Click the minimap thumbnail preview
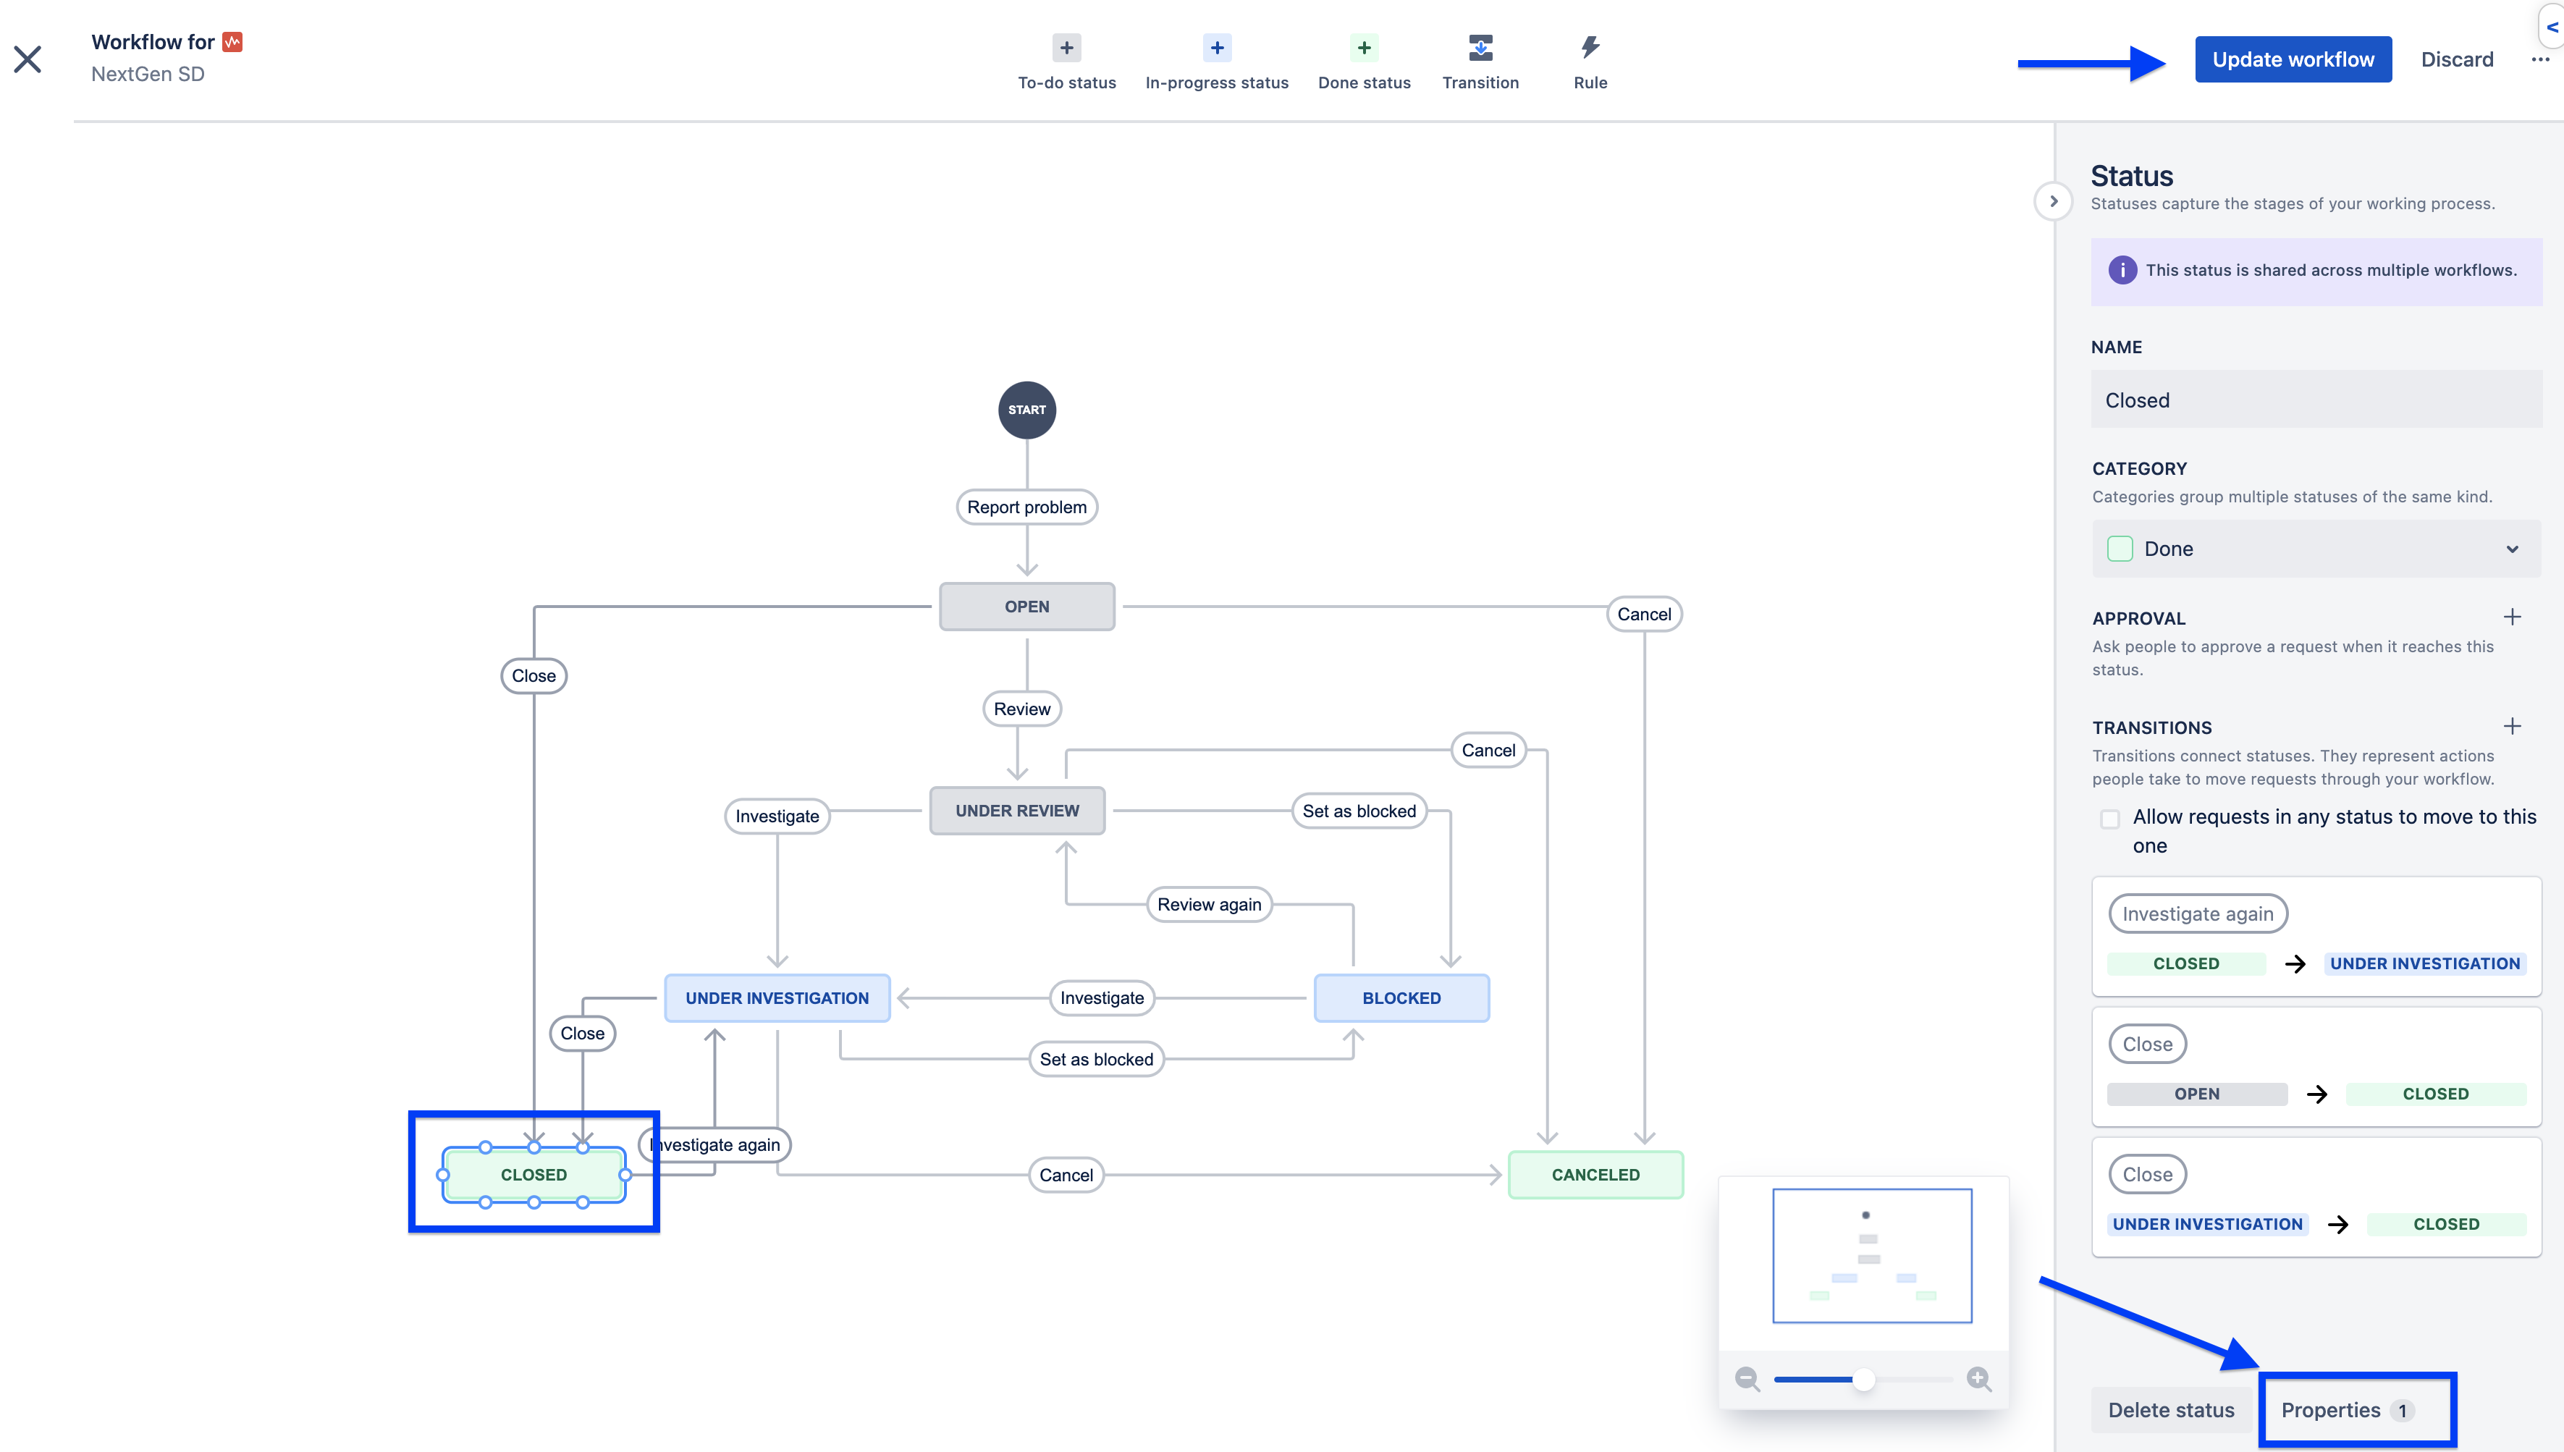Screen dimensions: 2564x1452 (1872, 1255)
